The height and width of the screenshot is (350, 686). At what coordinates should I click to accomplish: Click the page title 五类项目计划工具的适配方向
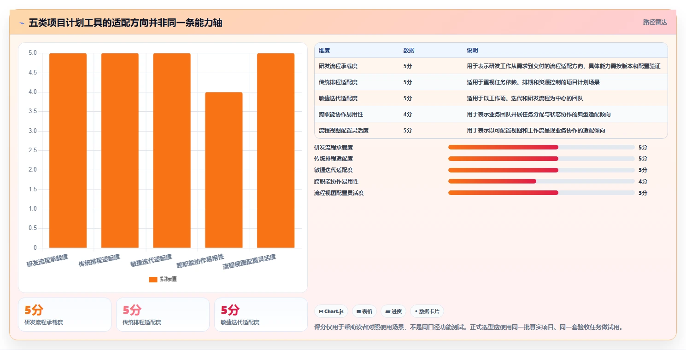tap(125, 23)
